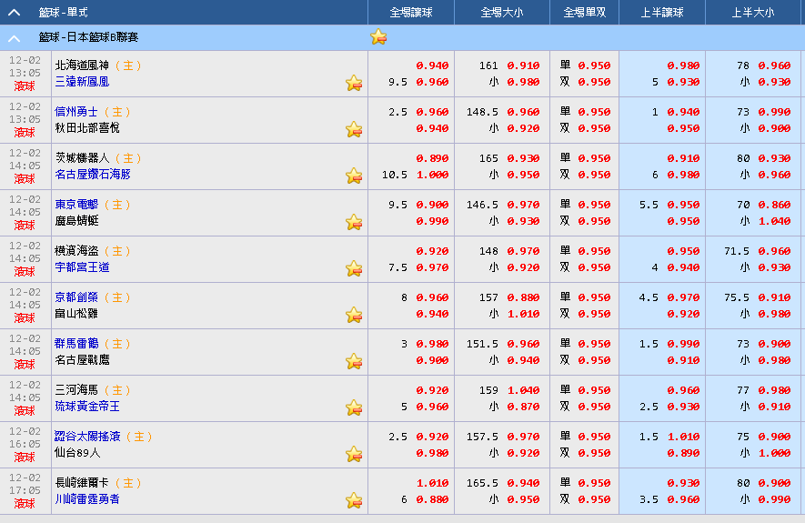The image size is (805, 523).
Task: Bet 長崎維爾卡 full handicap at 1.010
Action: 432,483
